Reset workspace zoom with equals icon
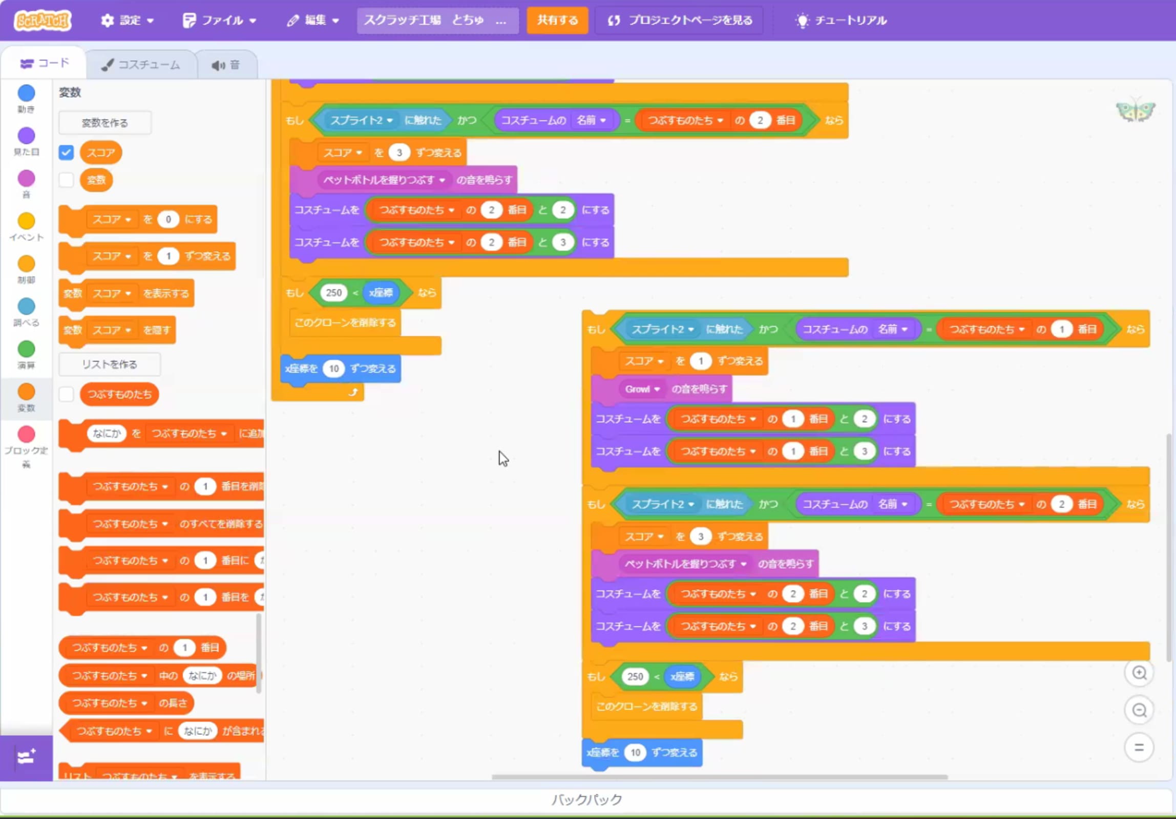This screenshot has width=1176, height=819. point(1139,747)
